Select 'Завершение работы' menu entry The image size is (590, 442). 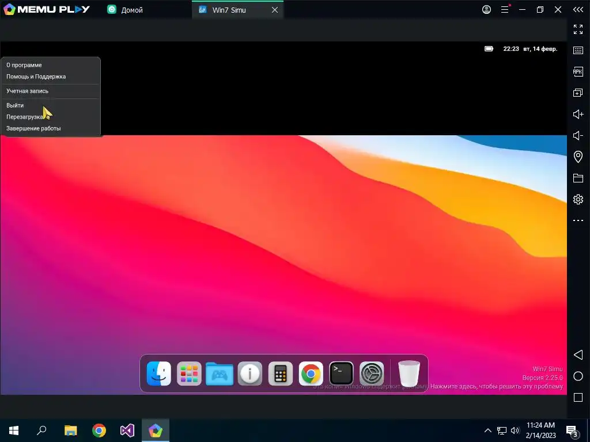[33, 128]
